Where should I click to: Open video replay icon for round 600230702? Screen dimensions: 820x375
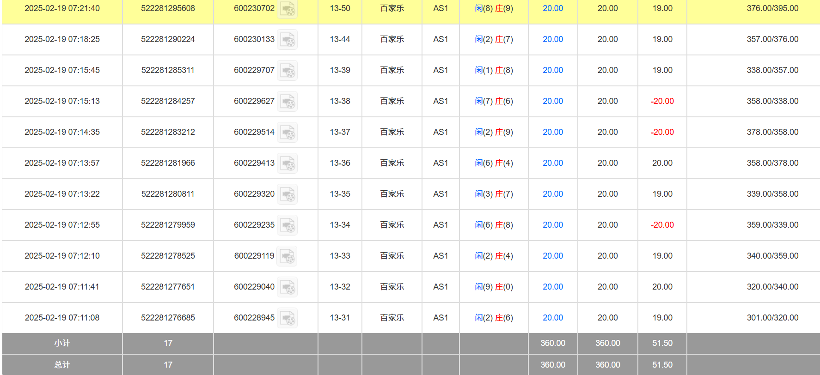click(x=287, y=9)
